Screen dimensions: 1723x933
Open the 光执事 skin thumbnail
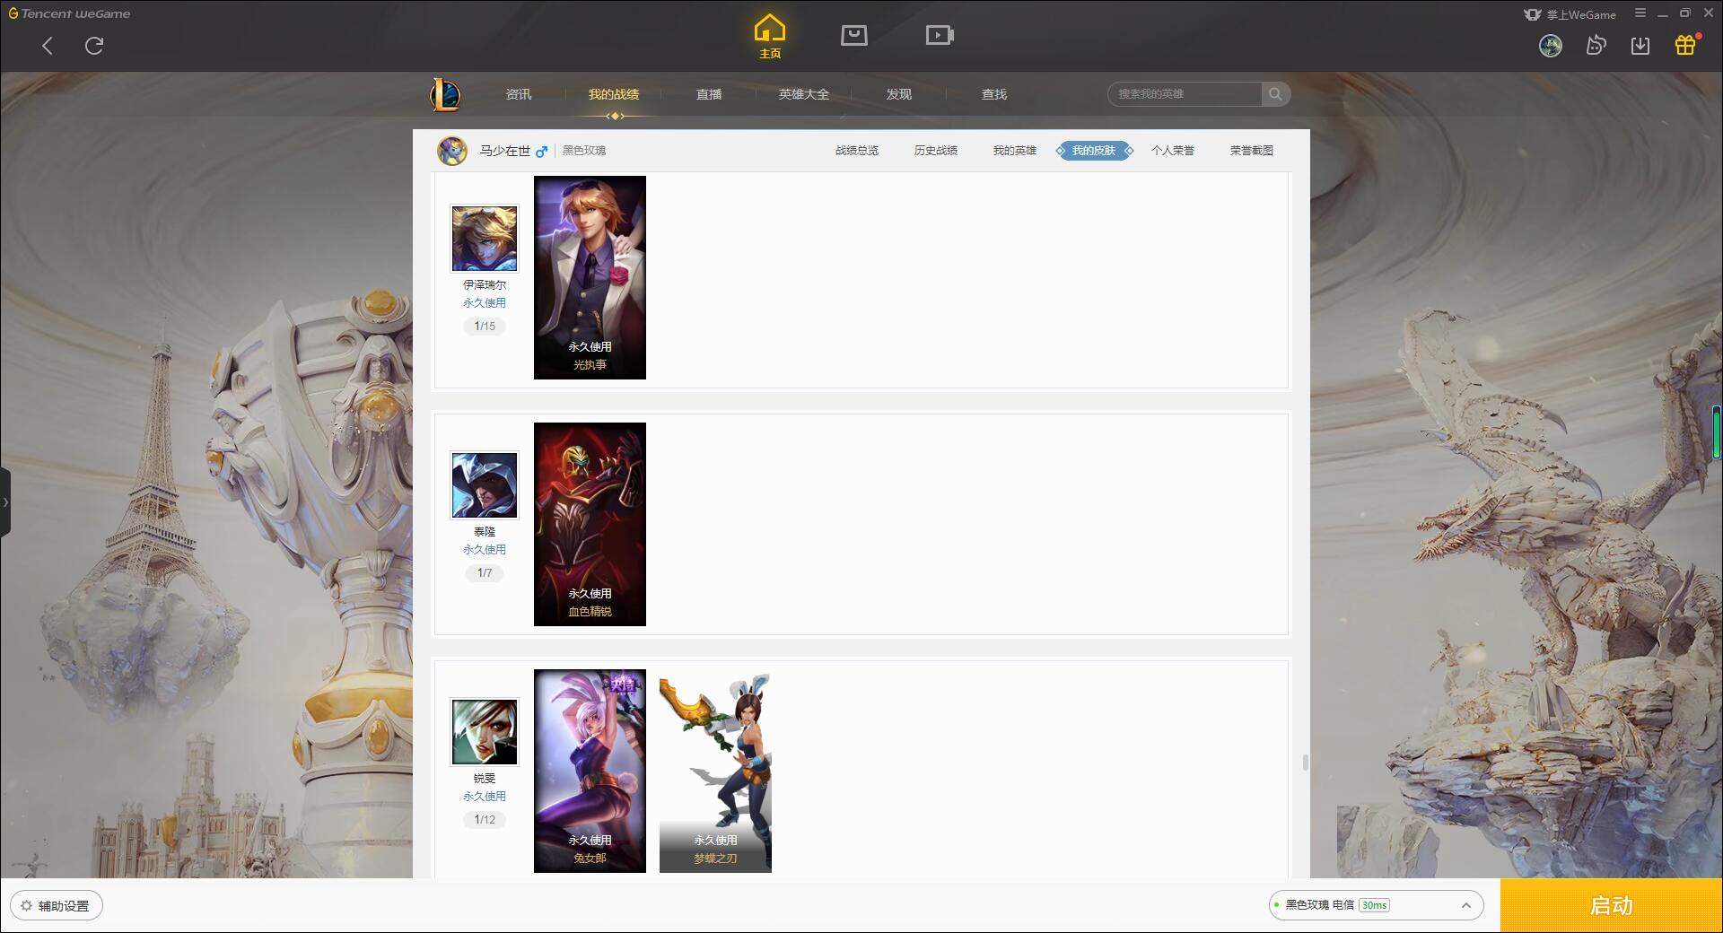tap(590, 277)
